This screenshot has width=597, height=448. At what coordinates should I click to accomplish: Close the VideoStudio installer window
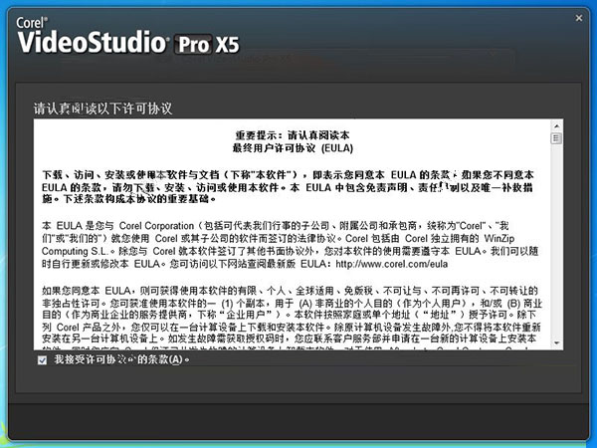579,18
